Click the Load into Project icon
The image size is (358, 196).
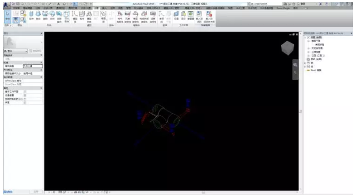[199, 17]
